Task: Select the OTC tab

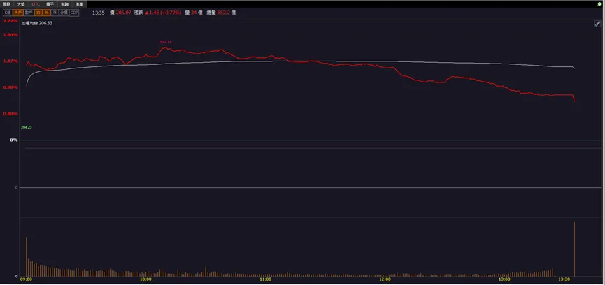Action: pos(36,4)
